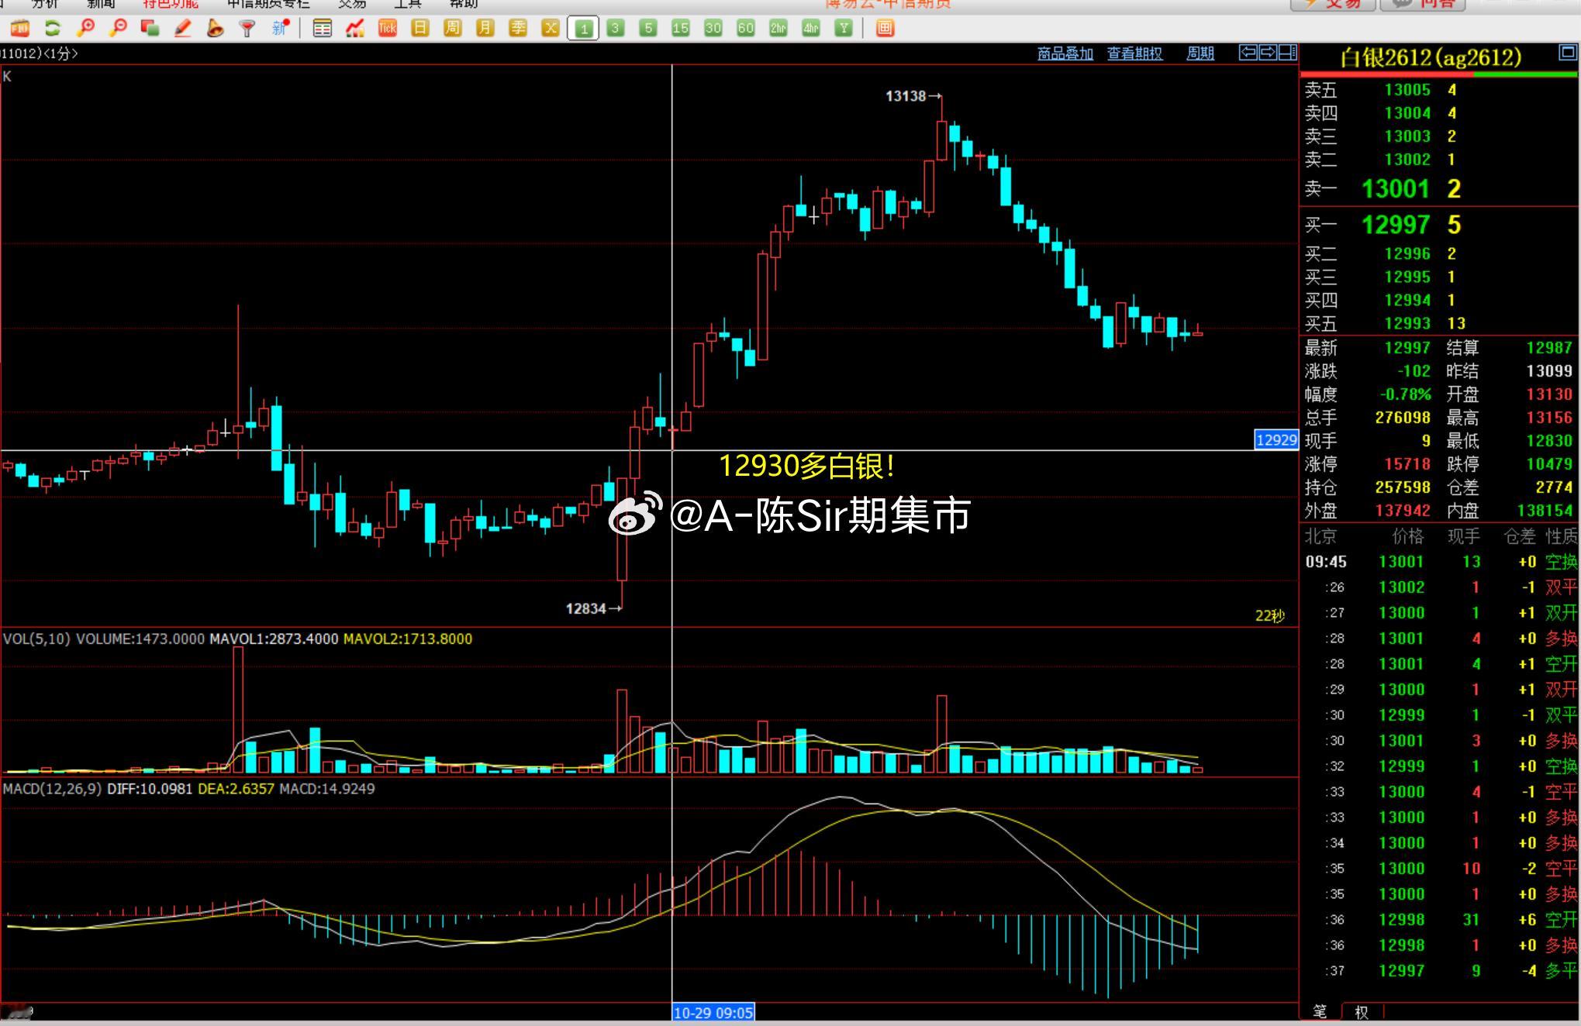
Task: Select the 3-minute period button
Action: pos(616,29)
